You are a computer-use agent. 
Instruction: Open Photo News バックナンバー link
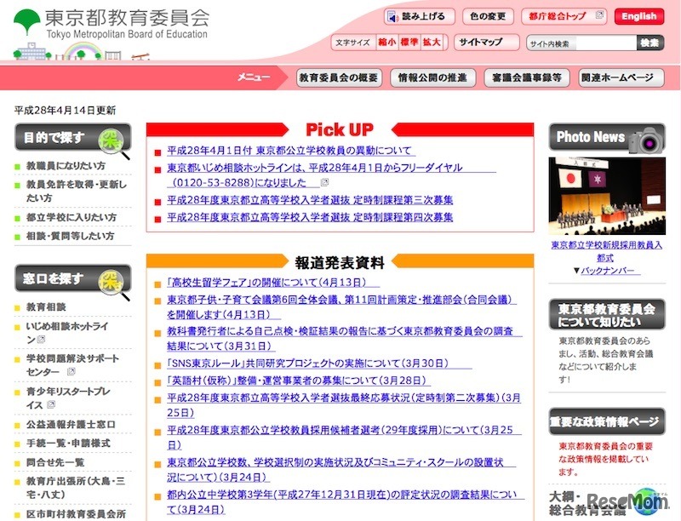[610, 271]
